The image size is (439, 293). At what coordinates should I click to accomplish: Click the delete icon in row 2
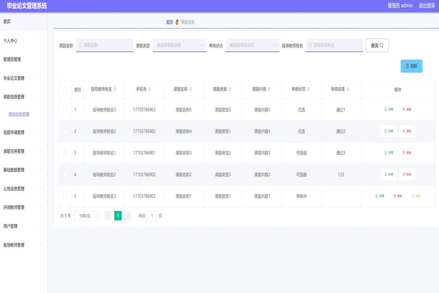click(x=407, y=131)
